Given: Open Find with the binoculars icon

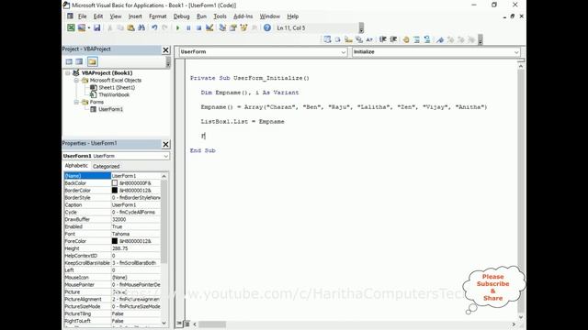Looking at the screenshot, I should (141, 27).
